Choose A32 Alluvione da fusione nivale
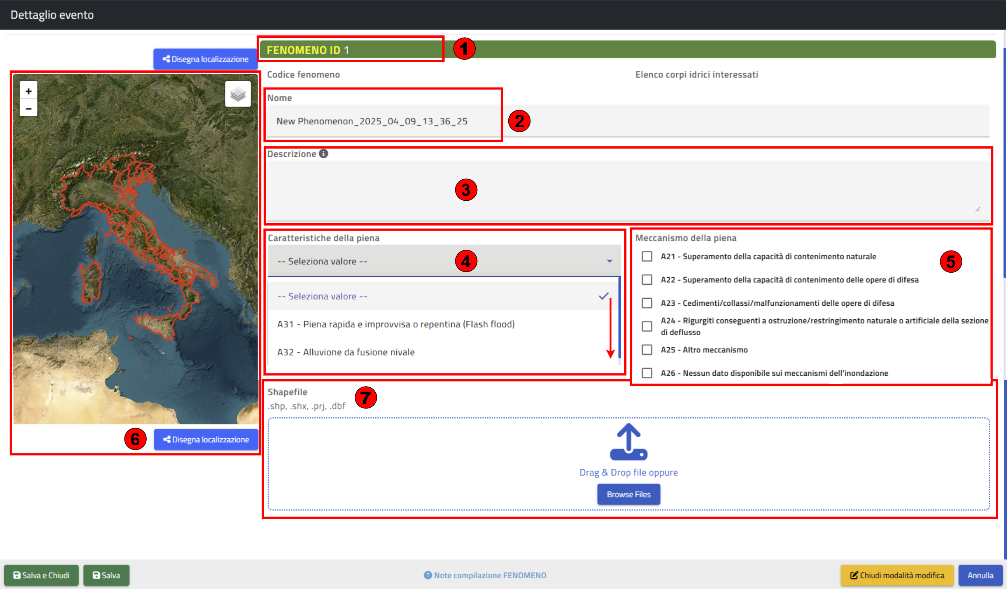Screen dimensions: 1007x590 (x=346, y=352)
